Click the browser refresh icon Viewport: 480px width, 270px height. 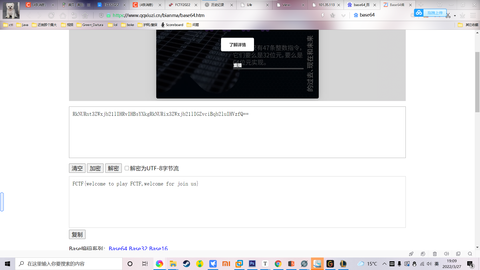coord(51,15)
